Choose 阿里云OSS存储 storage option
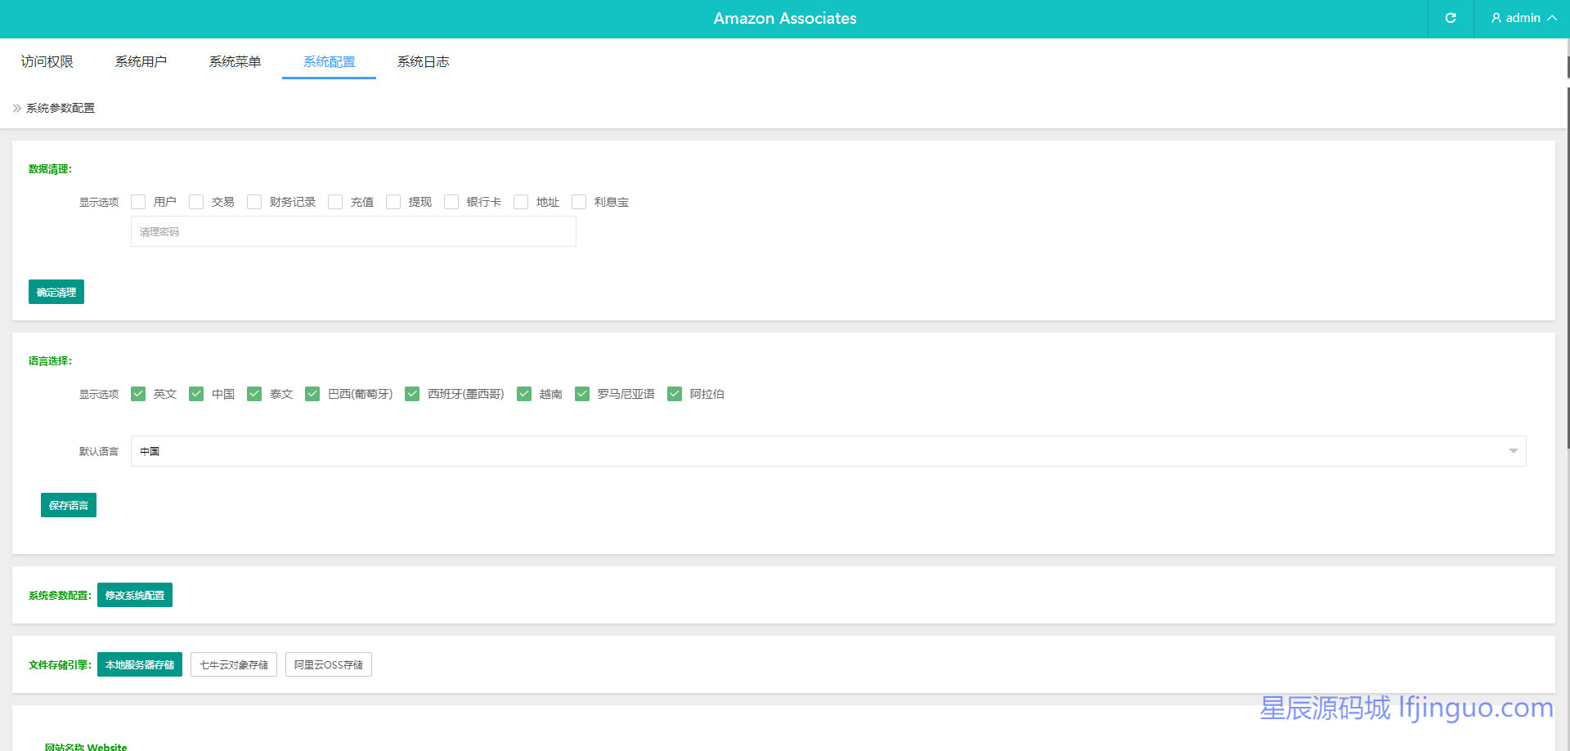The height and width of the screenshot is (751, 1570). tap(329, 664)
